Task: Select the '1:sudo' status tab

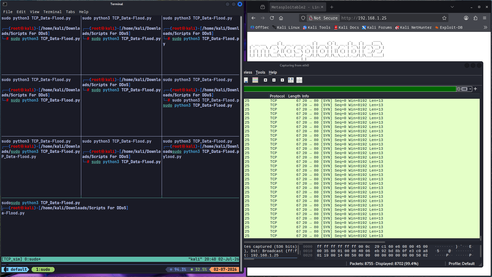Action: (43, 270)
